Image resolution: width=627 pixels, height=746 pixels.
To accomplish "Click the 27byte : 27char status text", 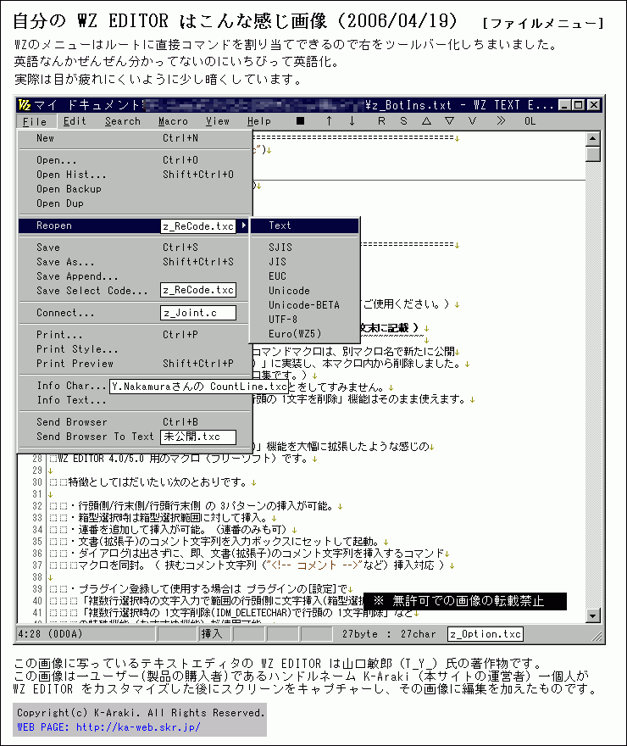I will coord(389,634).
